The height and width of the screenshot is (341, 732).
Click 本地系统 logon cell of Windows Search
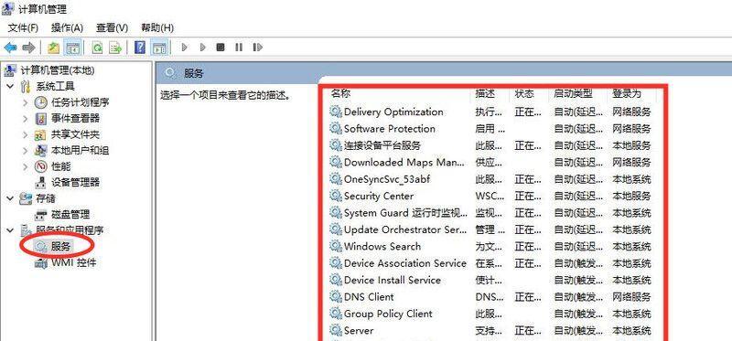coord(631,246)
